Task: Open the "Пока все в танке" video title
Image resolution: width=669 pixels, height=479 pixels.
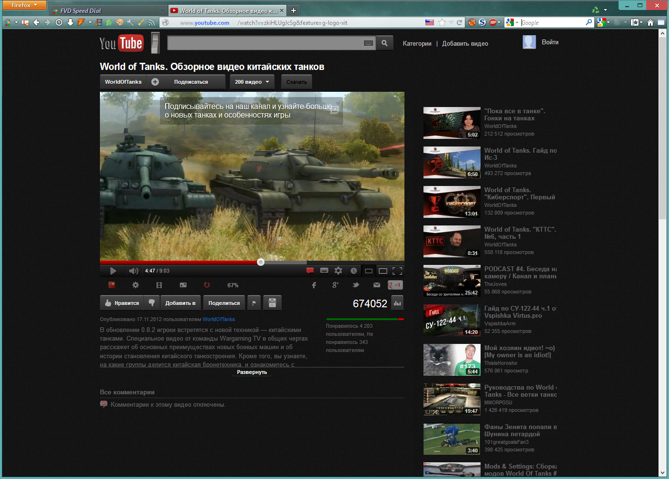Action: [515, 115]
